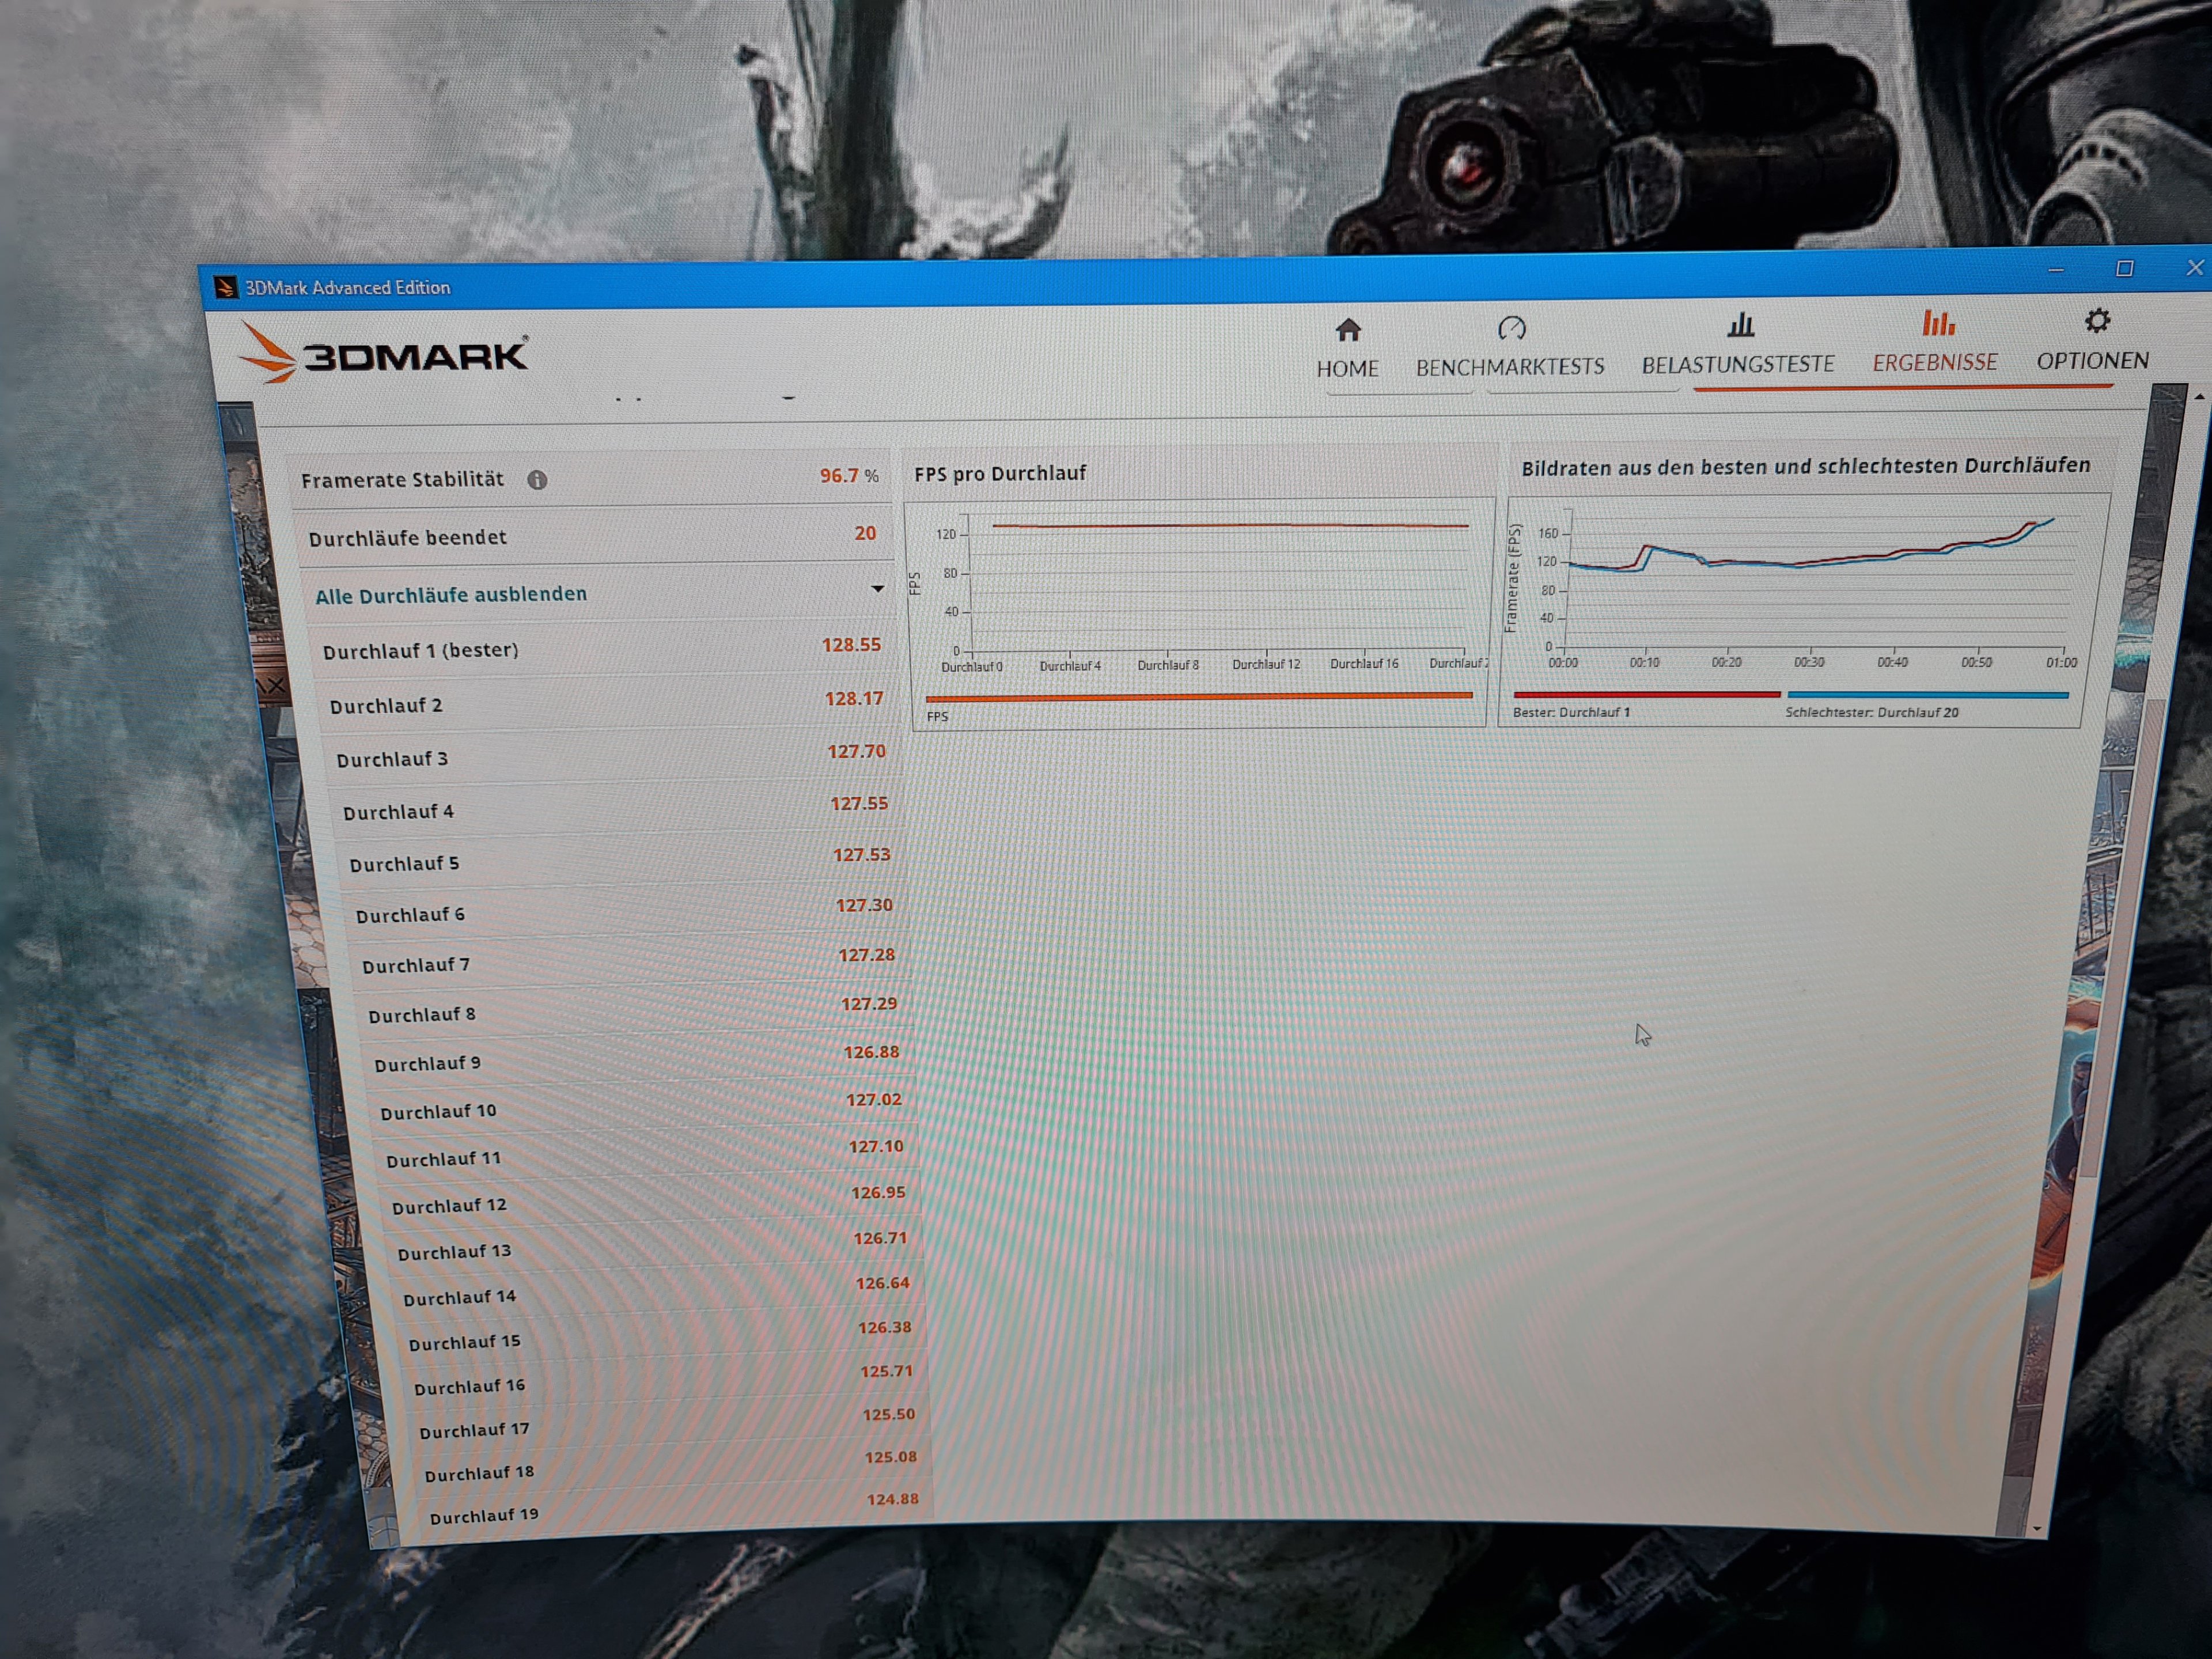Click the 3DMark logo
Screen dimensions: 2212x1659
click(x=384, y=355)
